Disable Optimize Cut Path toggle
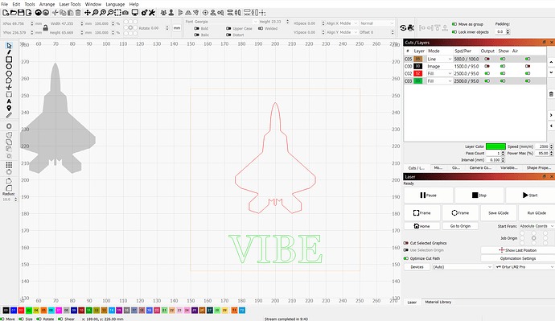This screenshot has height=321, width=555. (x=406, y=258)
